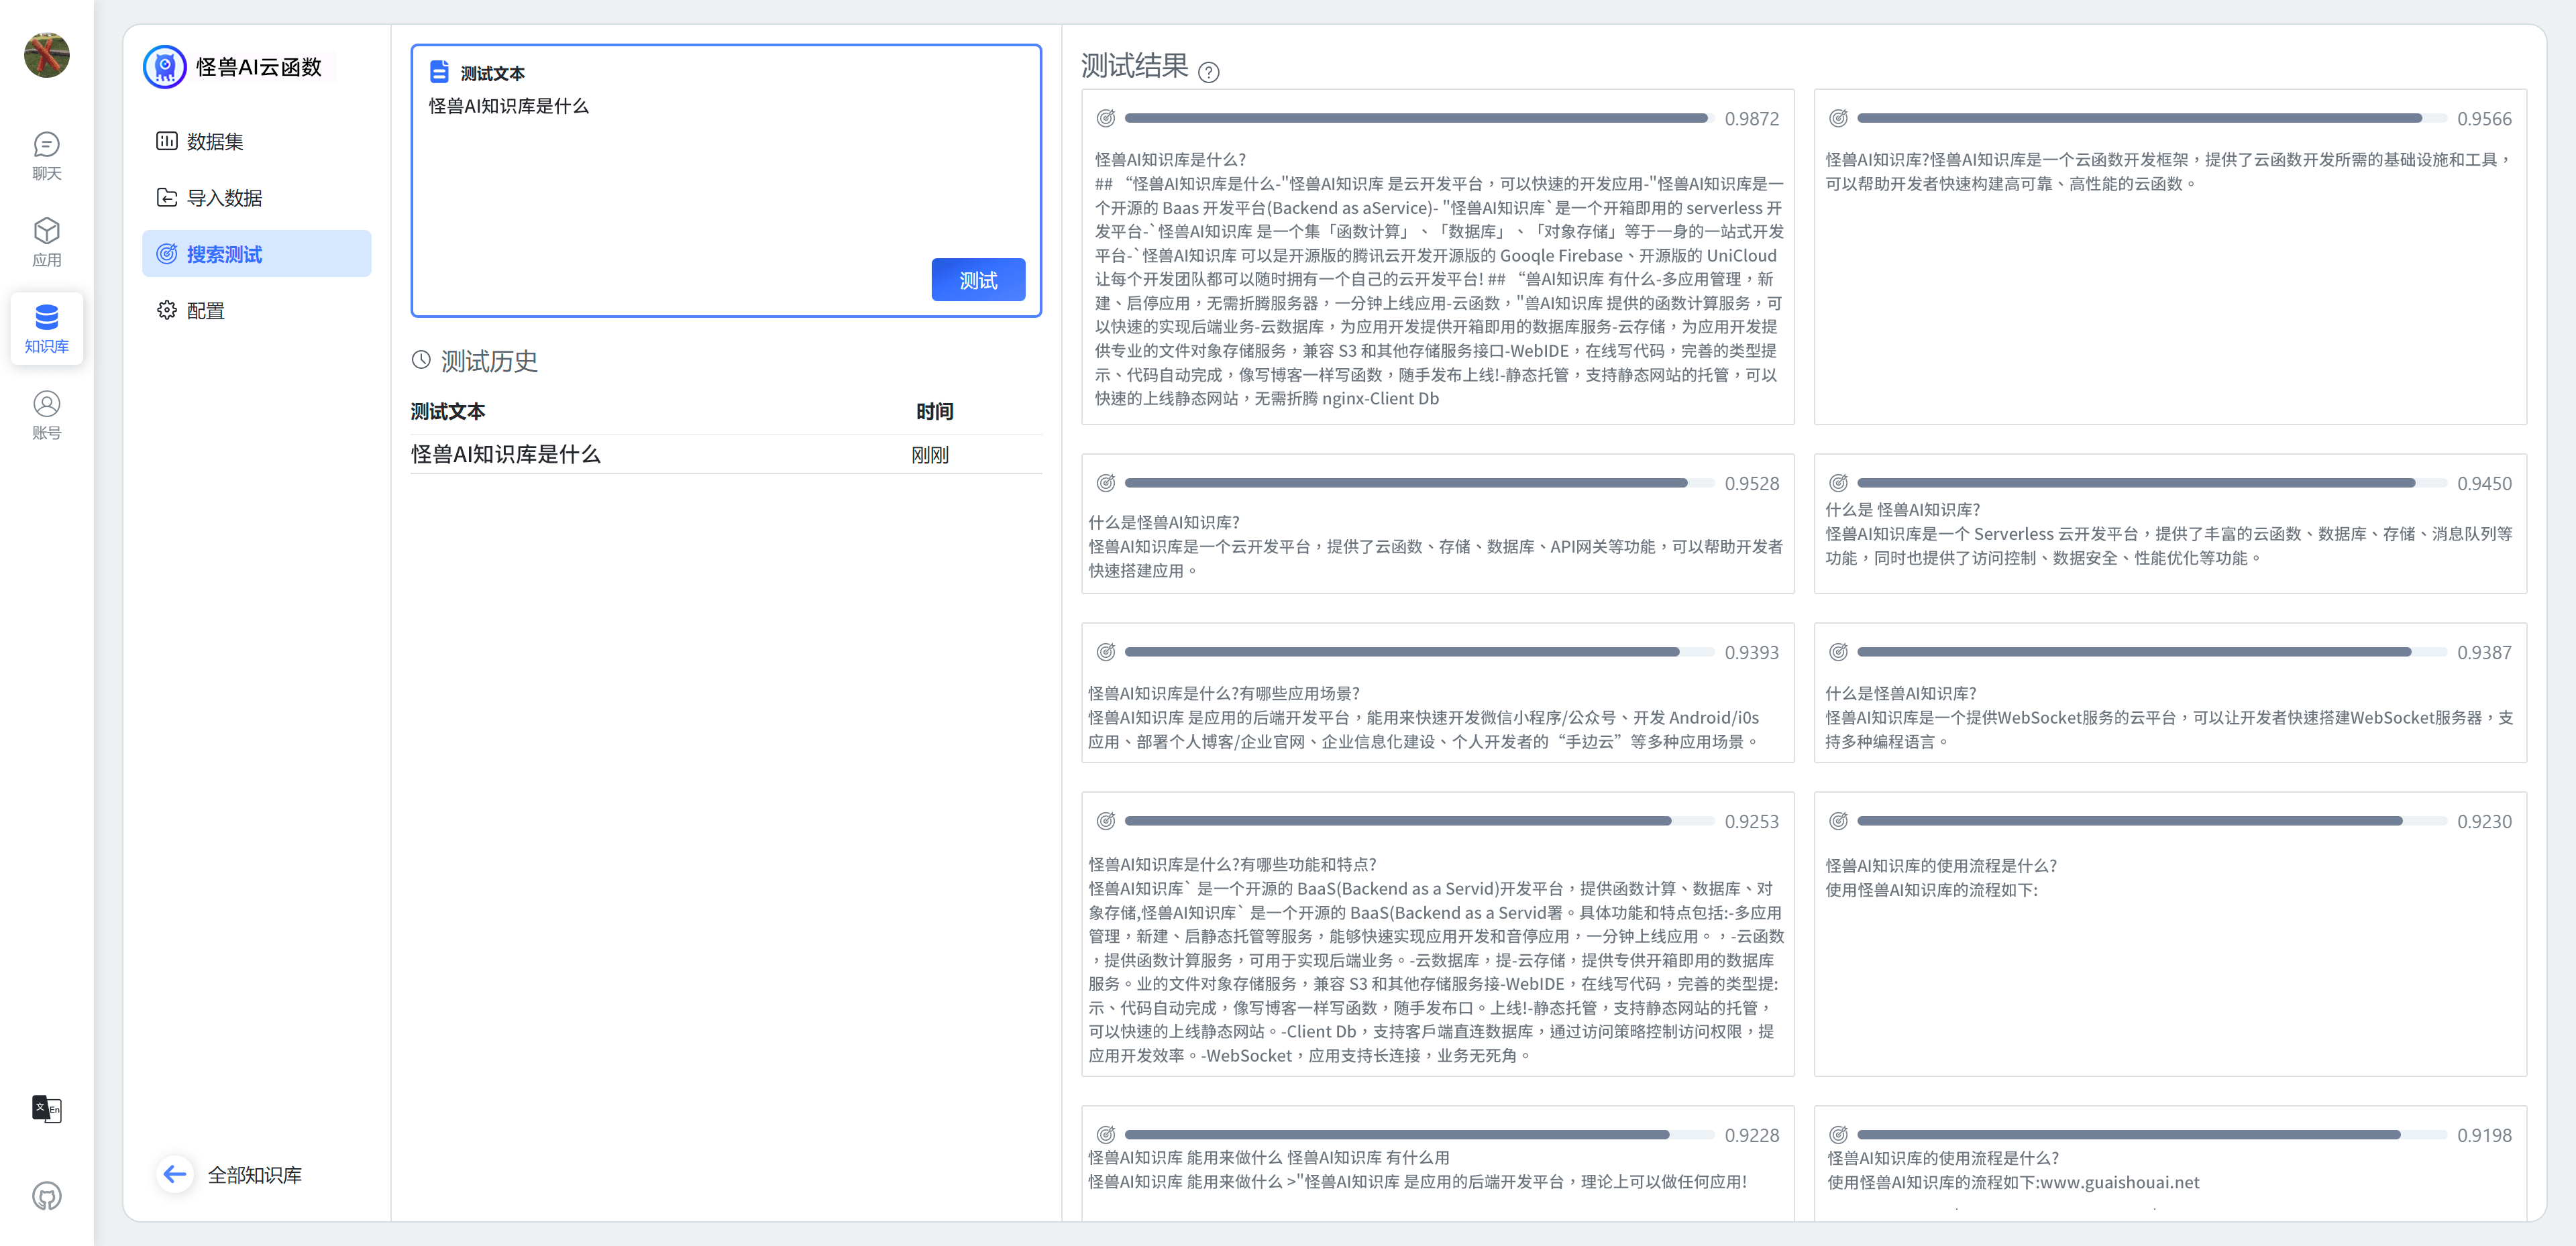Screen dimensions: 2576x1246
Task: Open the result about Serverless 云开发平台
Action: pos(2170,524)
